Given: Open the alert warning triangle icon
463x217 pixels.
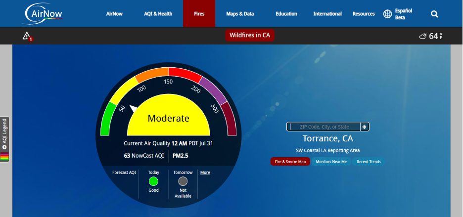Looking at the screenshot, I should [27, 36].
